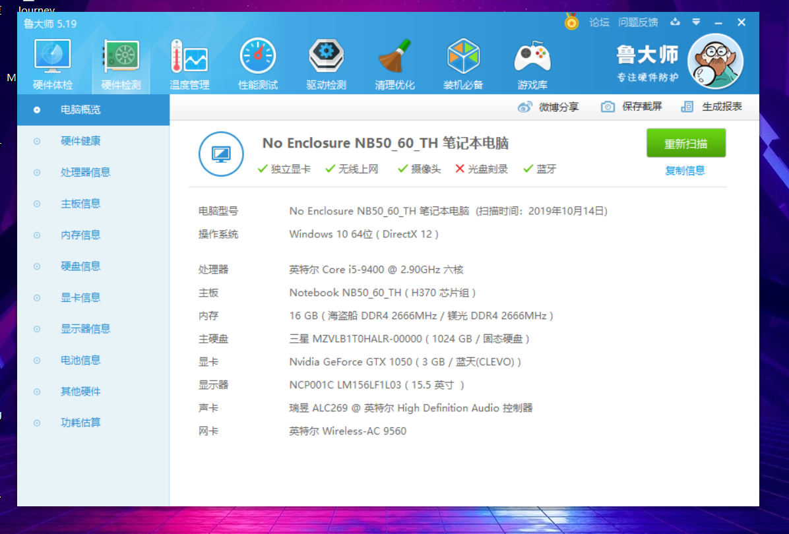The width and height of the screenshot is (789, 534).
Task: Click the 电脑型号 row label
Action: click(218, 211)
